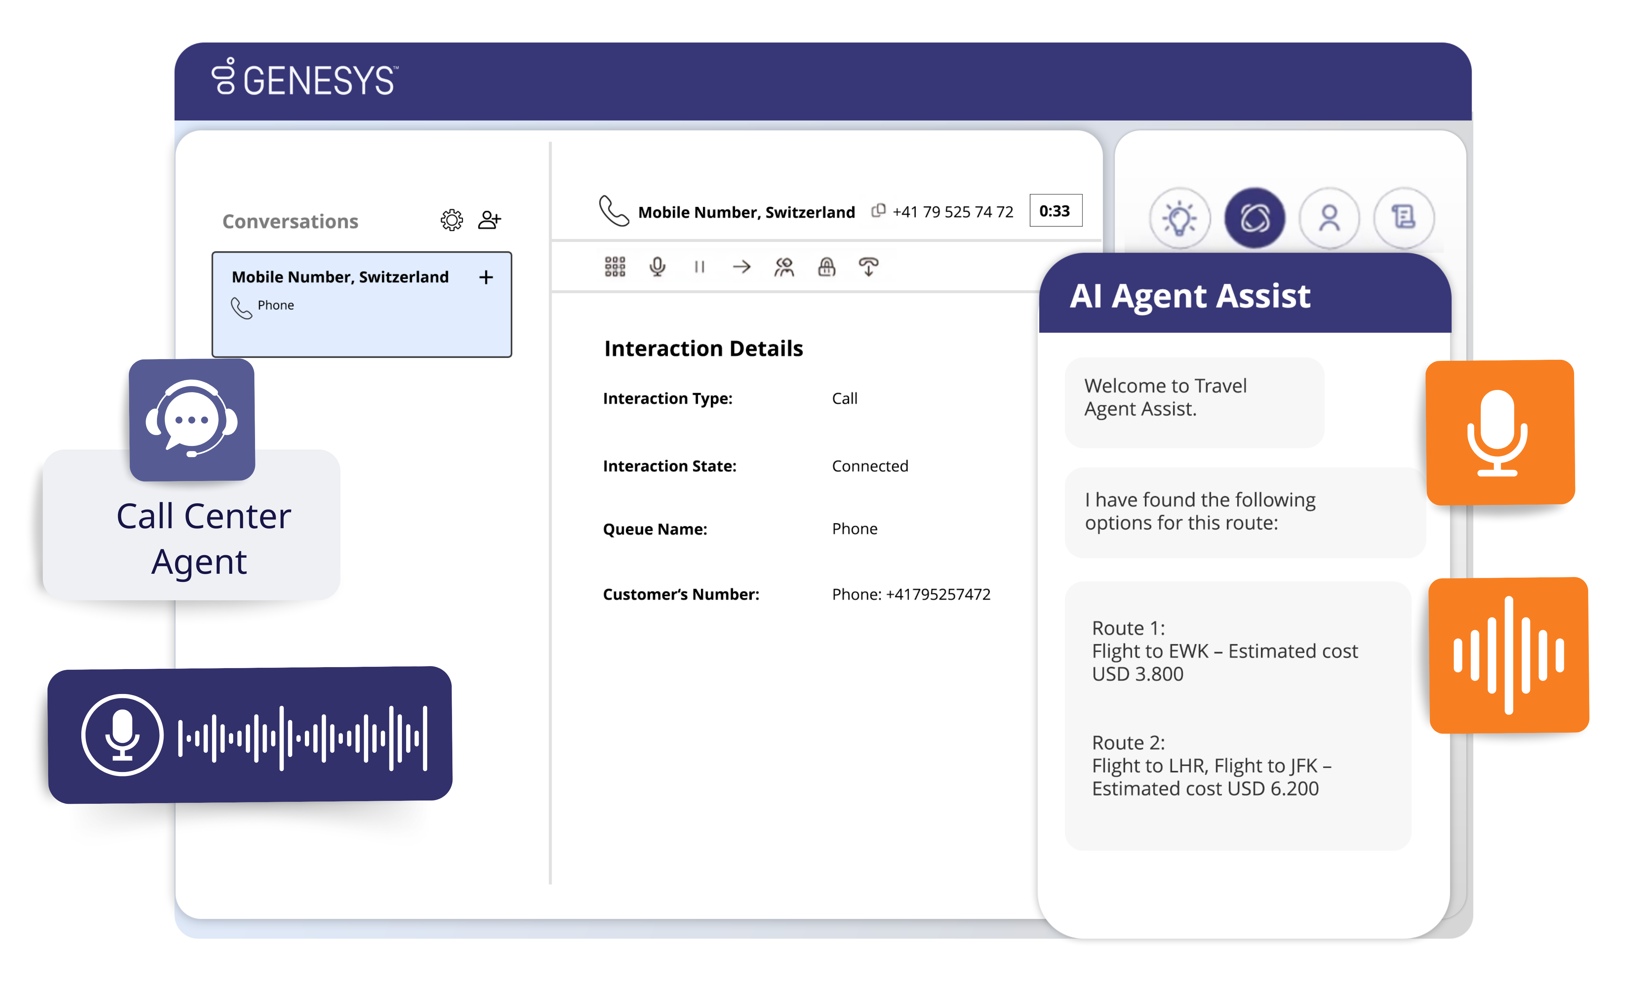Click the Queue Name value Phone

pos(855,529)
